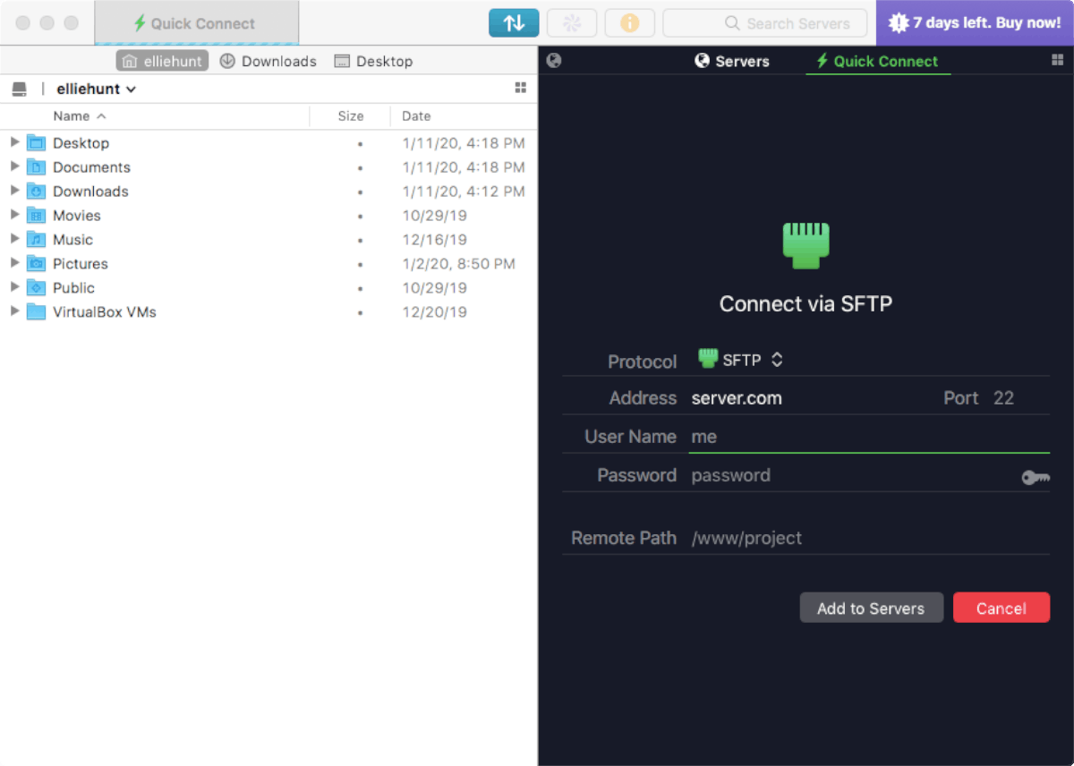Click the activity spinner toolbar button
The height and width of the screenshot is (766, 1074).
tap(572, 23)
